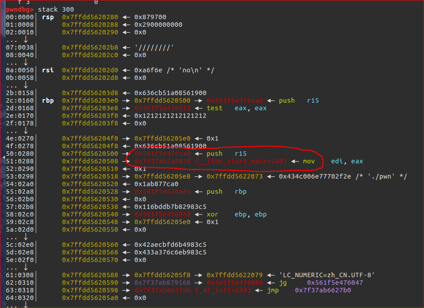Click the _dl_init+139 address
424x308 pixels.
coord(192,290)
